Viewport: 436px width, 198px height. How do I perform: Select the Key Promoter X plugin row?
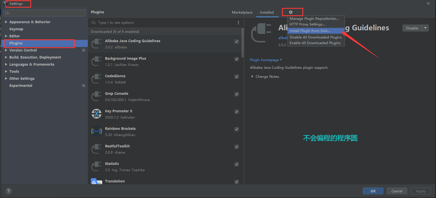point(165,114)
